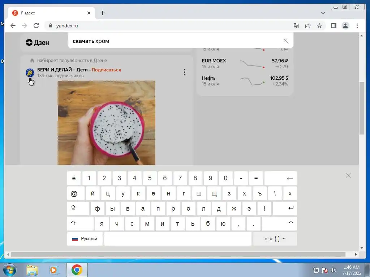Tap the backslash key

275,193
